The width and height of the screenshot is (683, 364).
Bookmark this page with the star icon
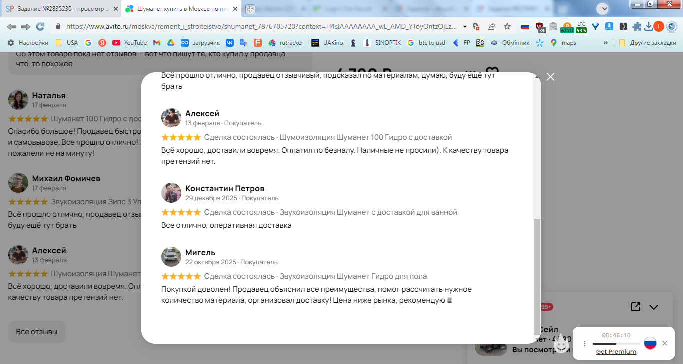[x=507, y=26]
